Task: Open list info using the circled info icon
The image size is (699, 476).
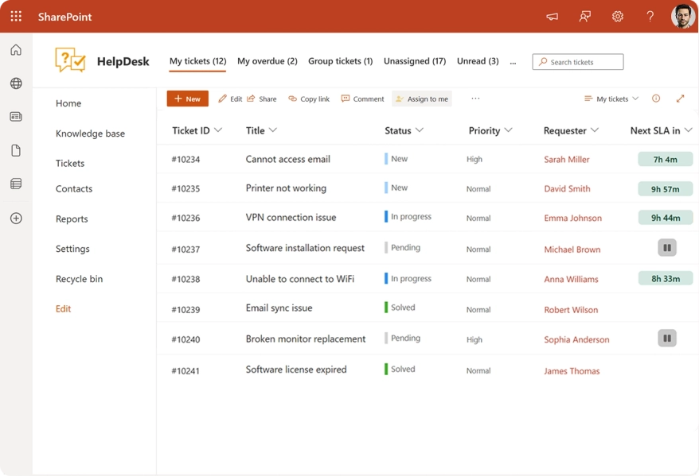Action: 655,99
